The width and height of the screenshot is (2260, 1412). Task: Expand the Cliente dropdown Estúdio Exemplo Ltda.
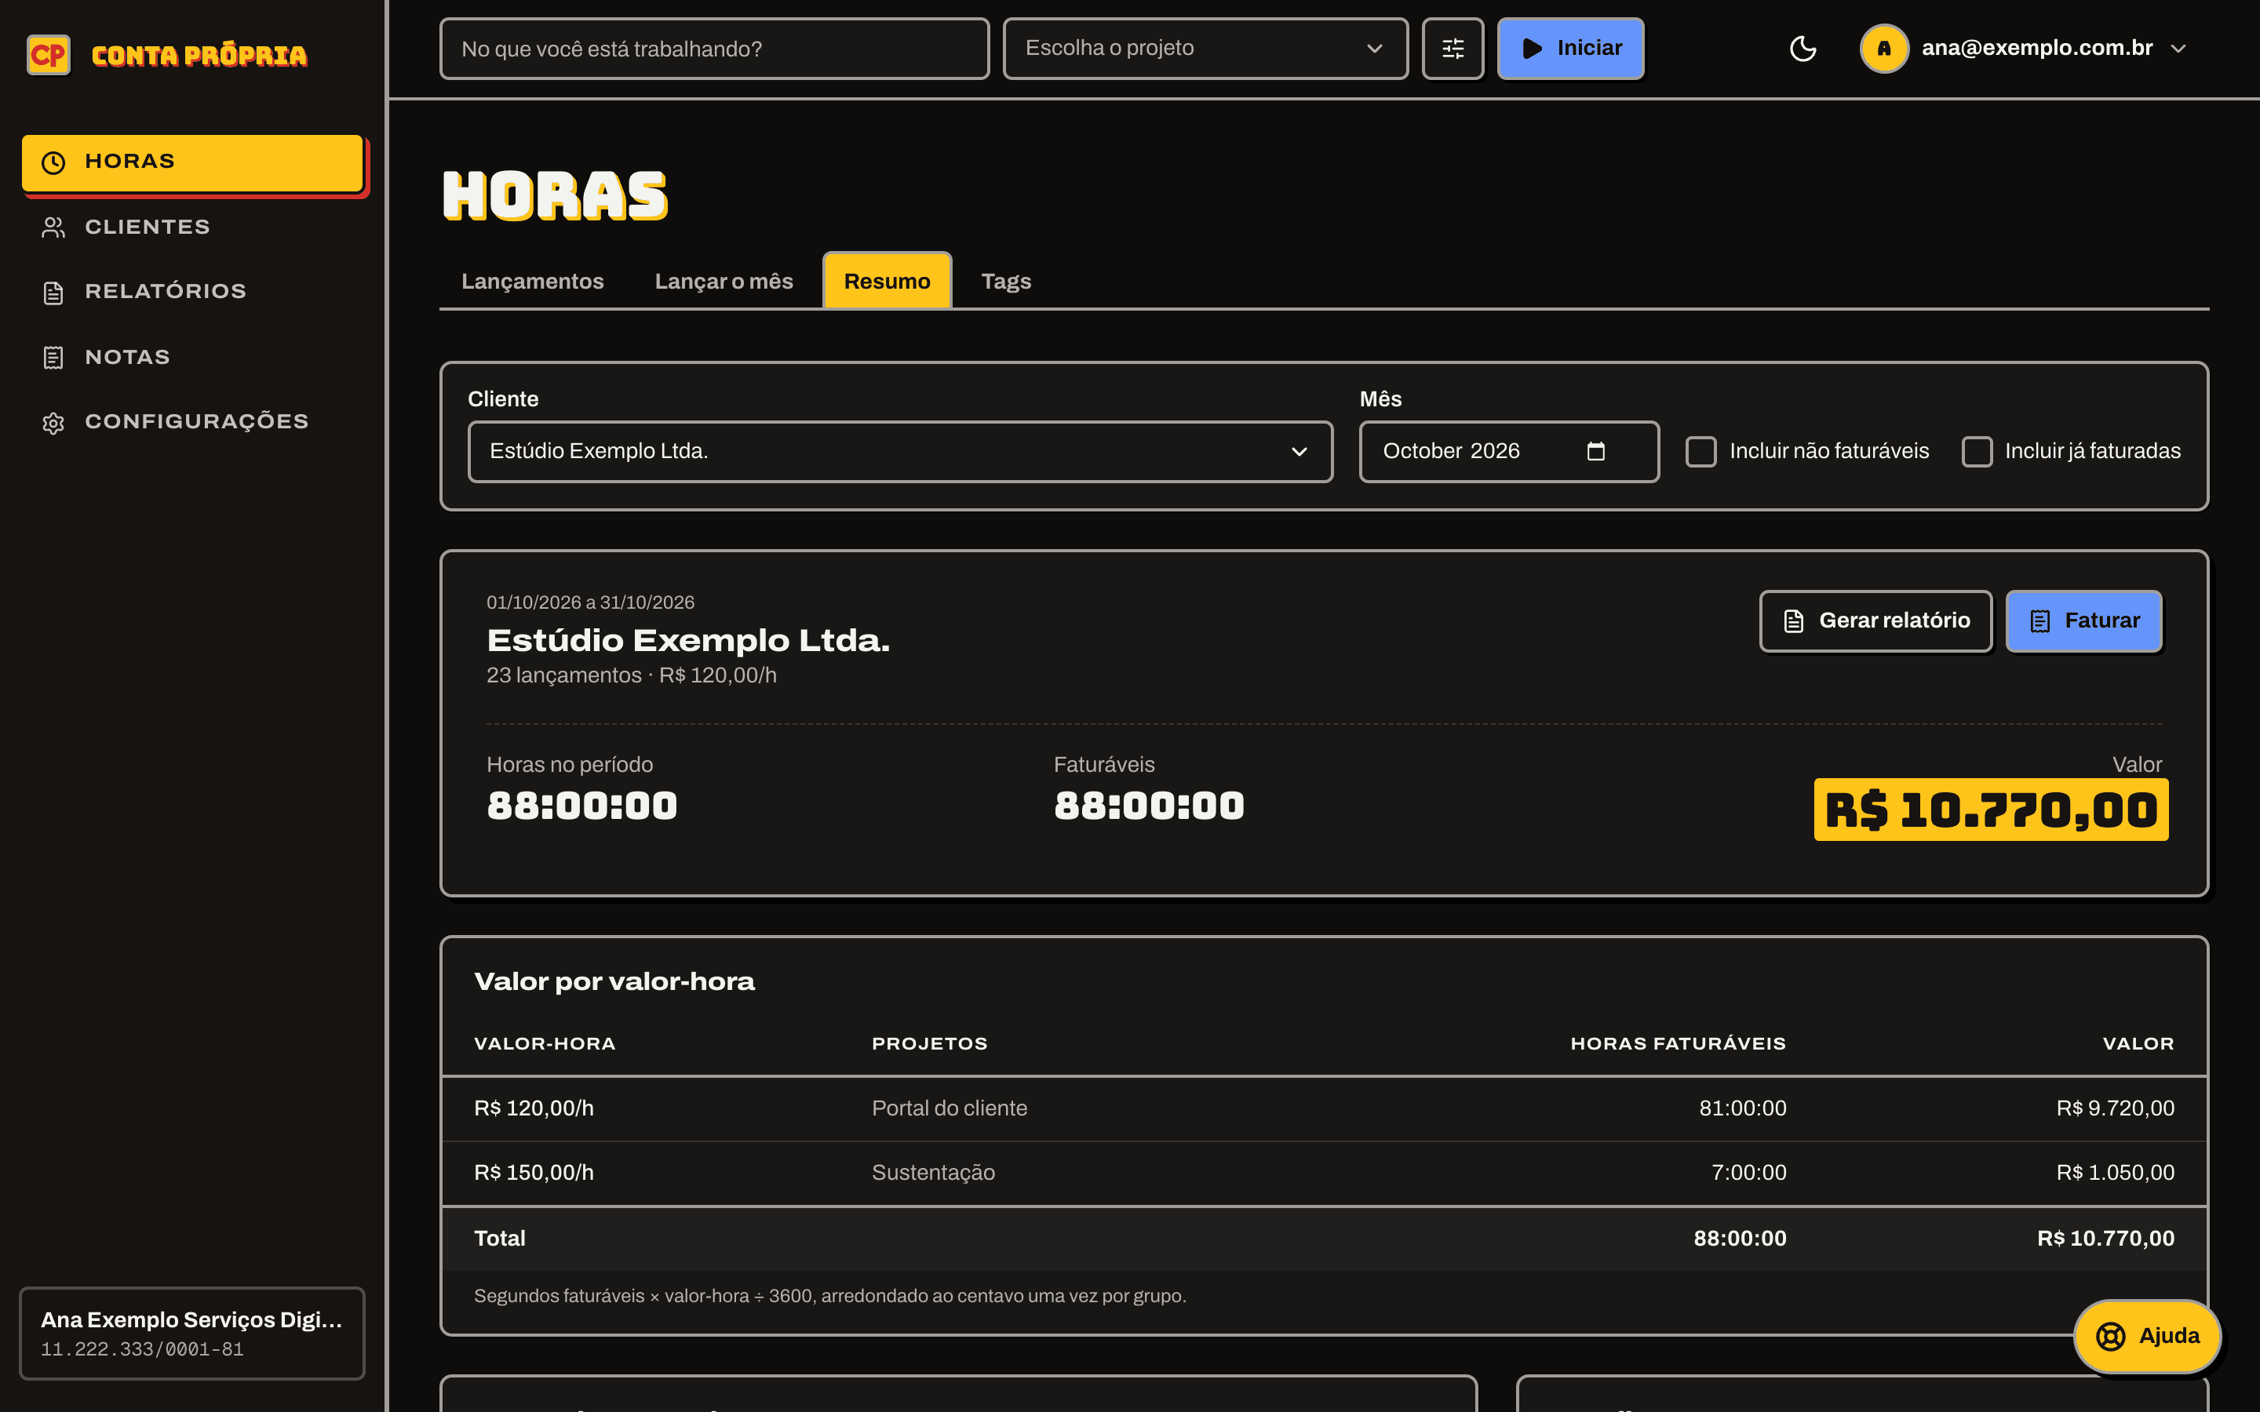(900, 451)
